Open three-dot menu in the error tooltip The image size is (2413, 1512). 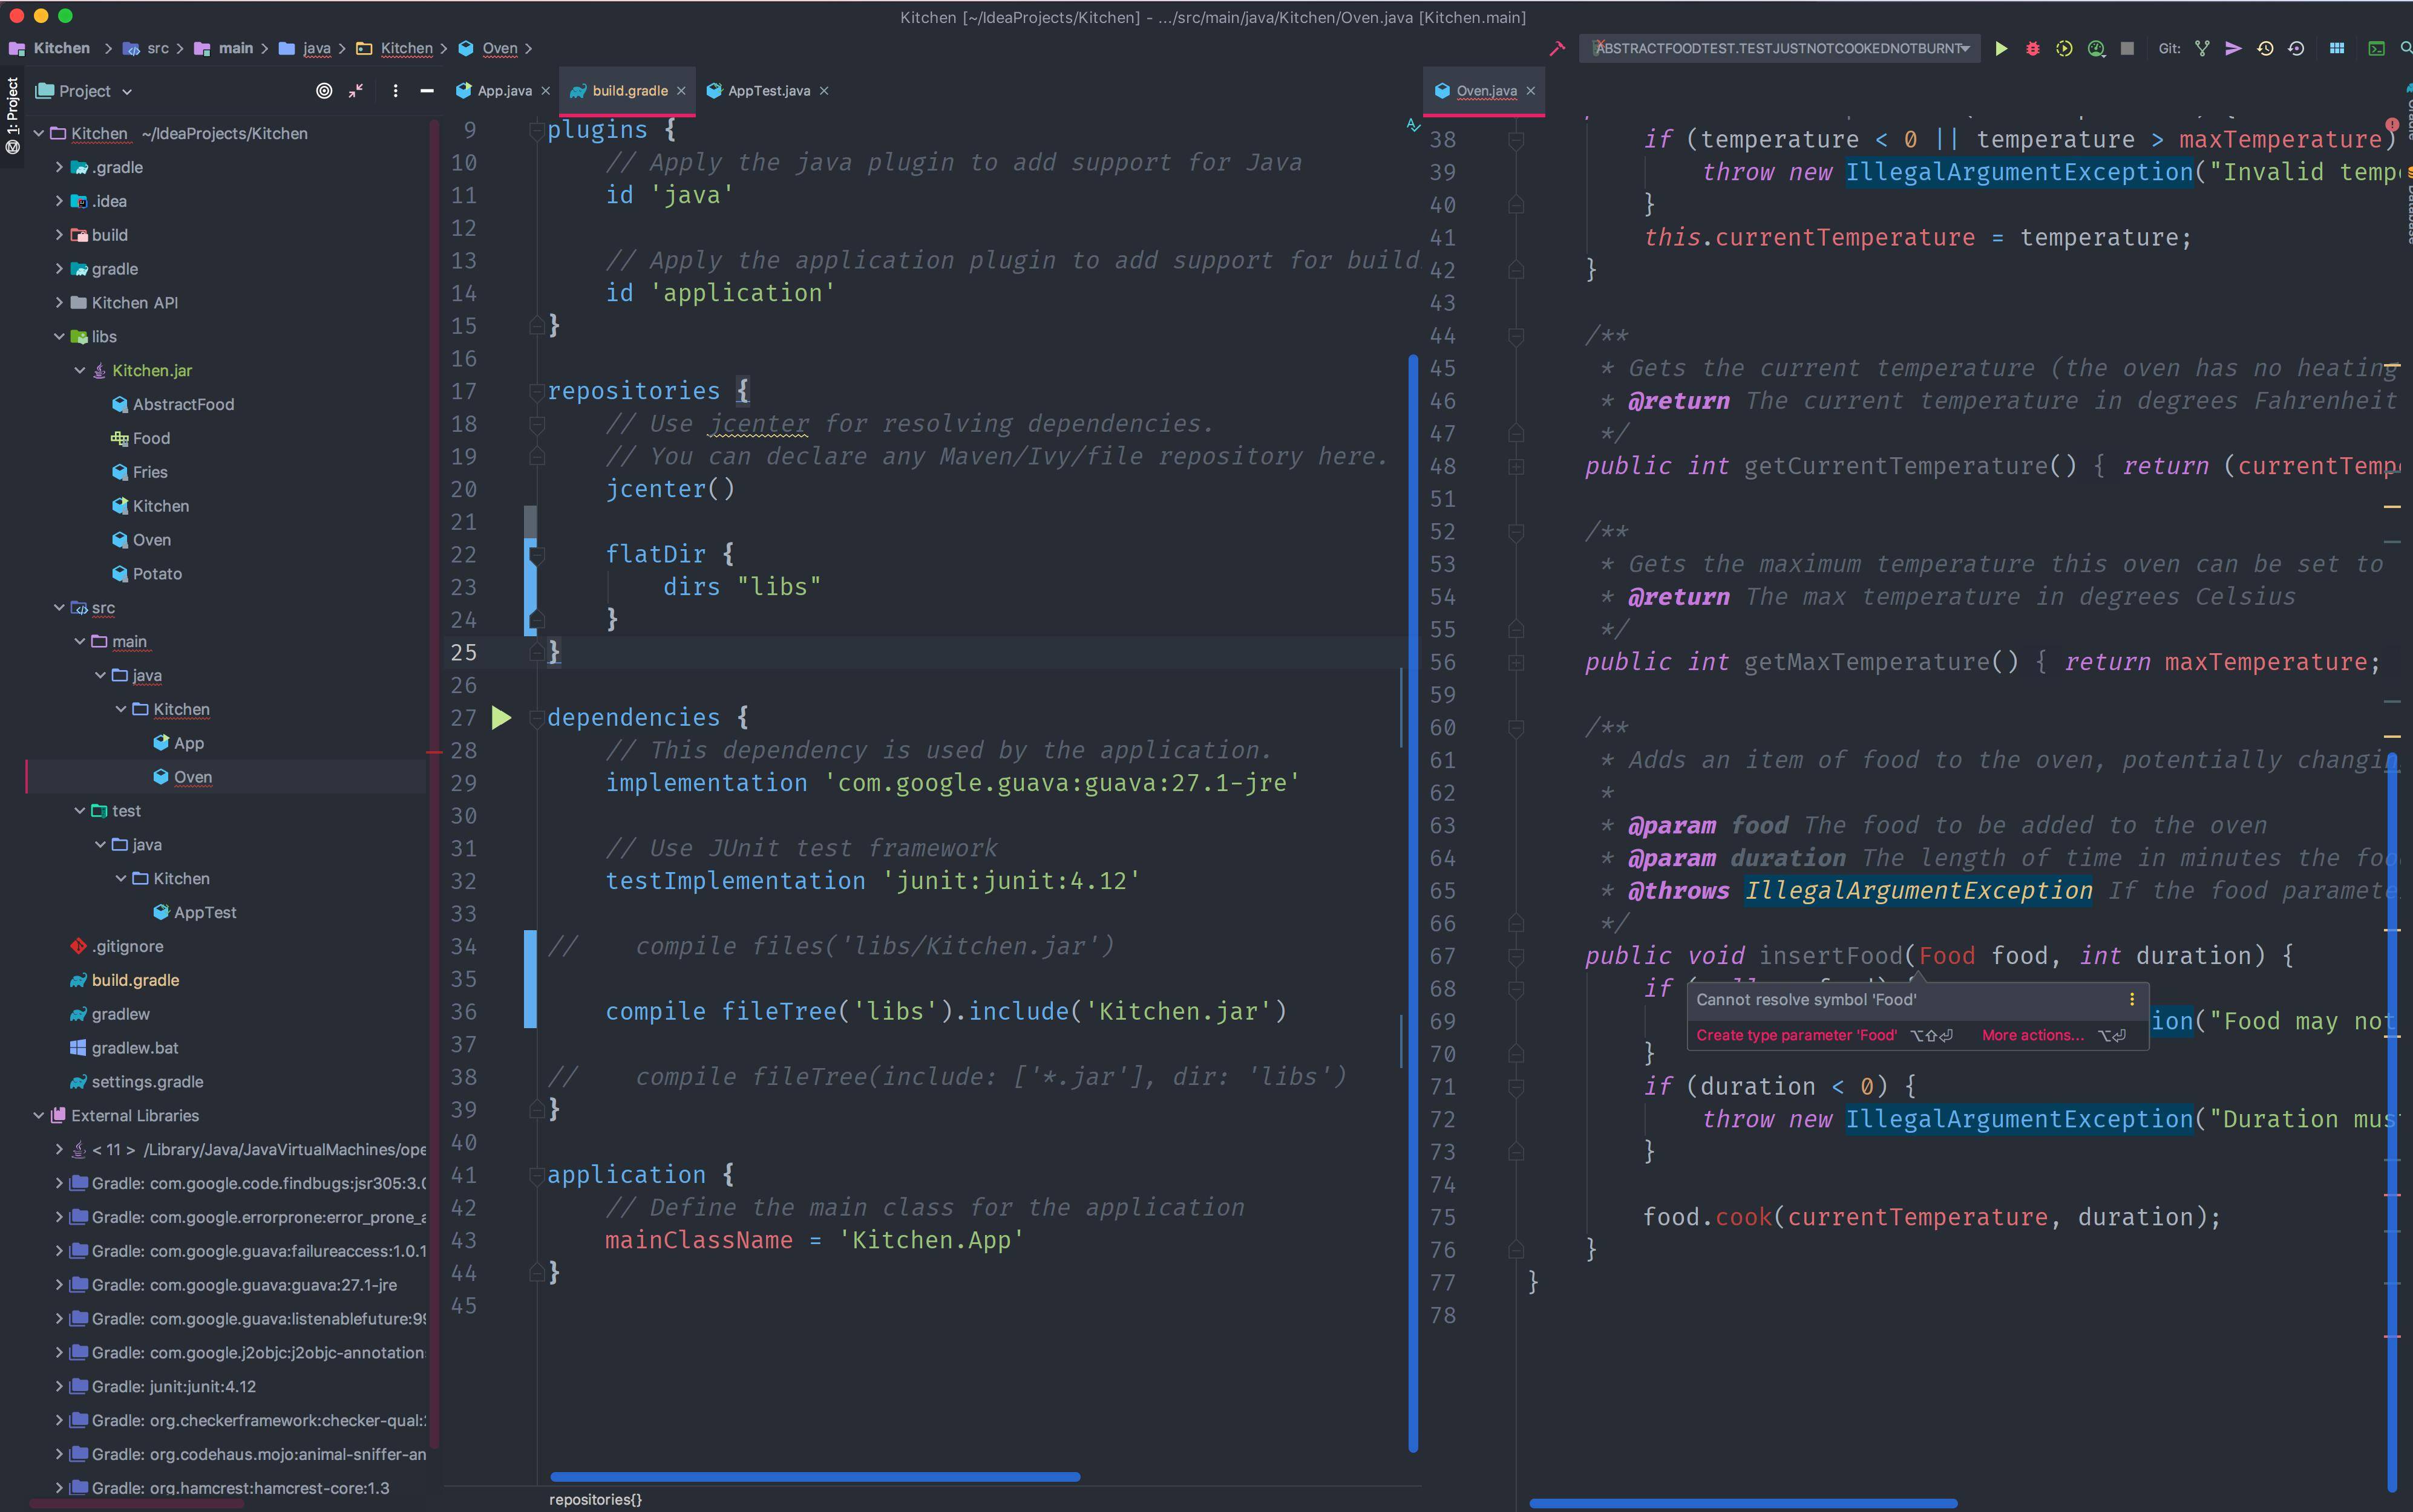coord(2132,999)
